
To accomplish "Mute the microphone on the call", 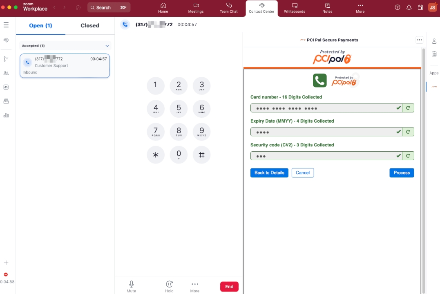I will click(x=131, y=286).
